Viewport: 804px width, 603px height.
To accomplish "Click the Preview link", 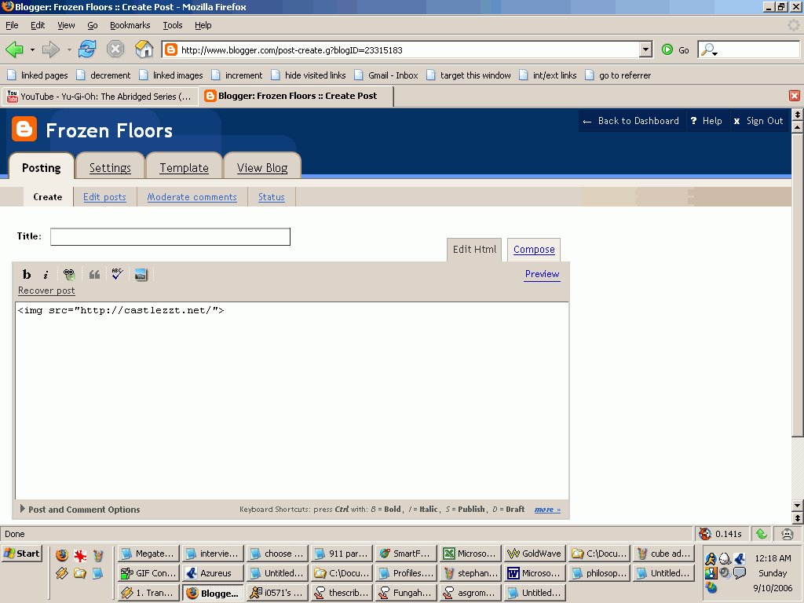I will [x=542, y=274].
